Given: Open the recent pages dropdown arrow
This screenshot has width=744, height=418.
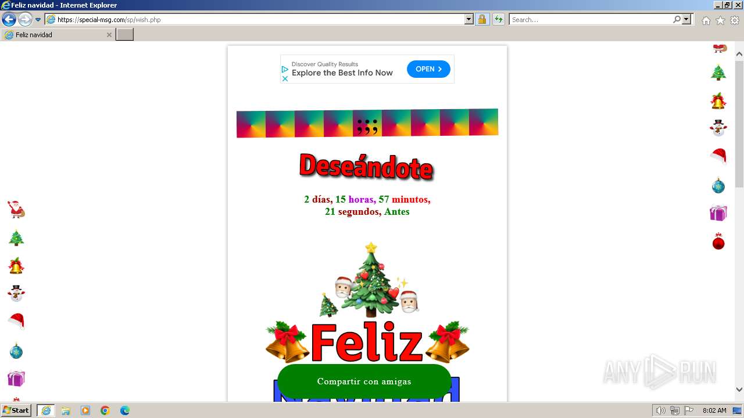Looking at the screenshot, I should pyautogui.click(x=38, y=20).
